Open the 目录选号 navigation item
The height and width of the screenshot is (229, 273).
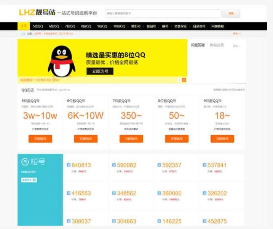pyautogui.click(x=199, y=26)
